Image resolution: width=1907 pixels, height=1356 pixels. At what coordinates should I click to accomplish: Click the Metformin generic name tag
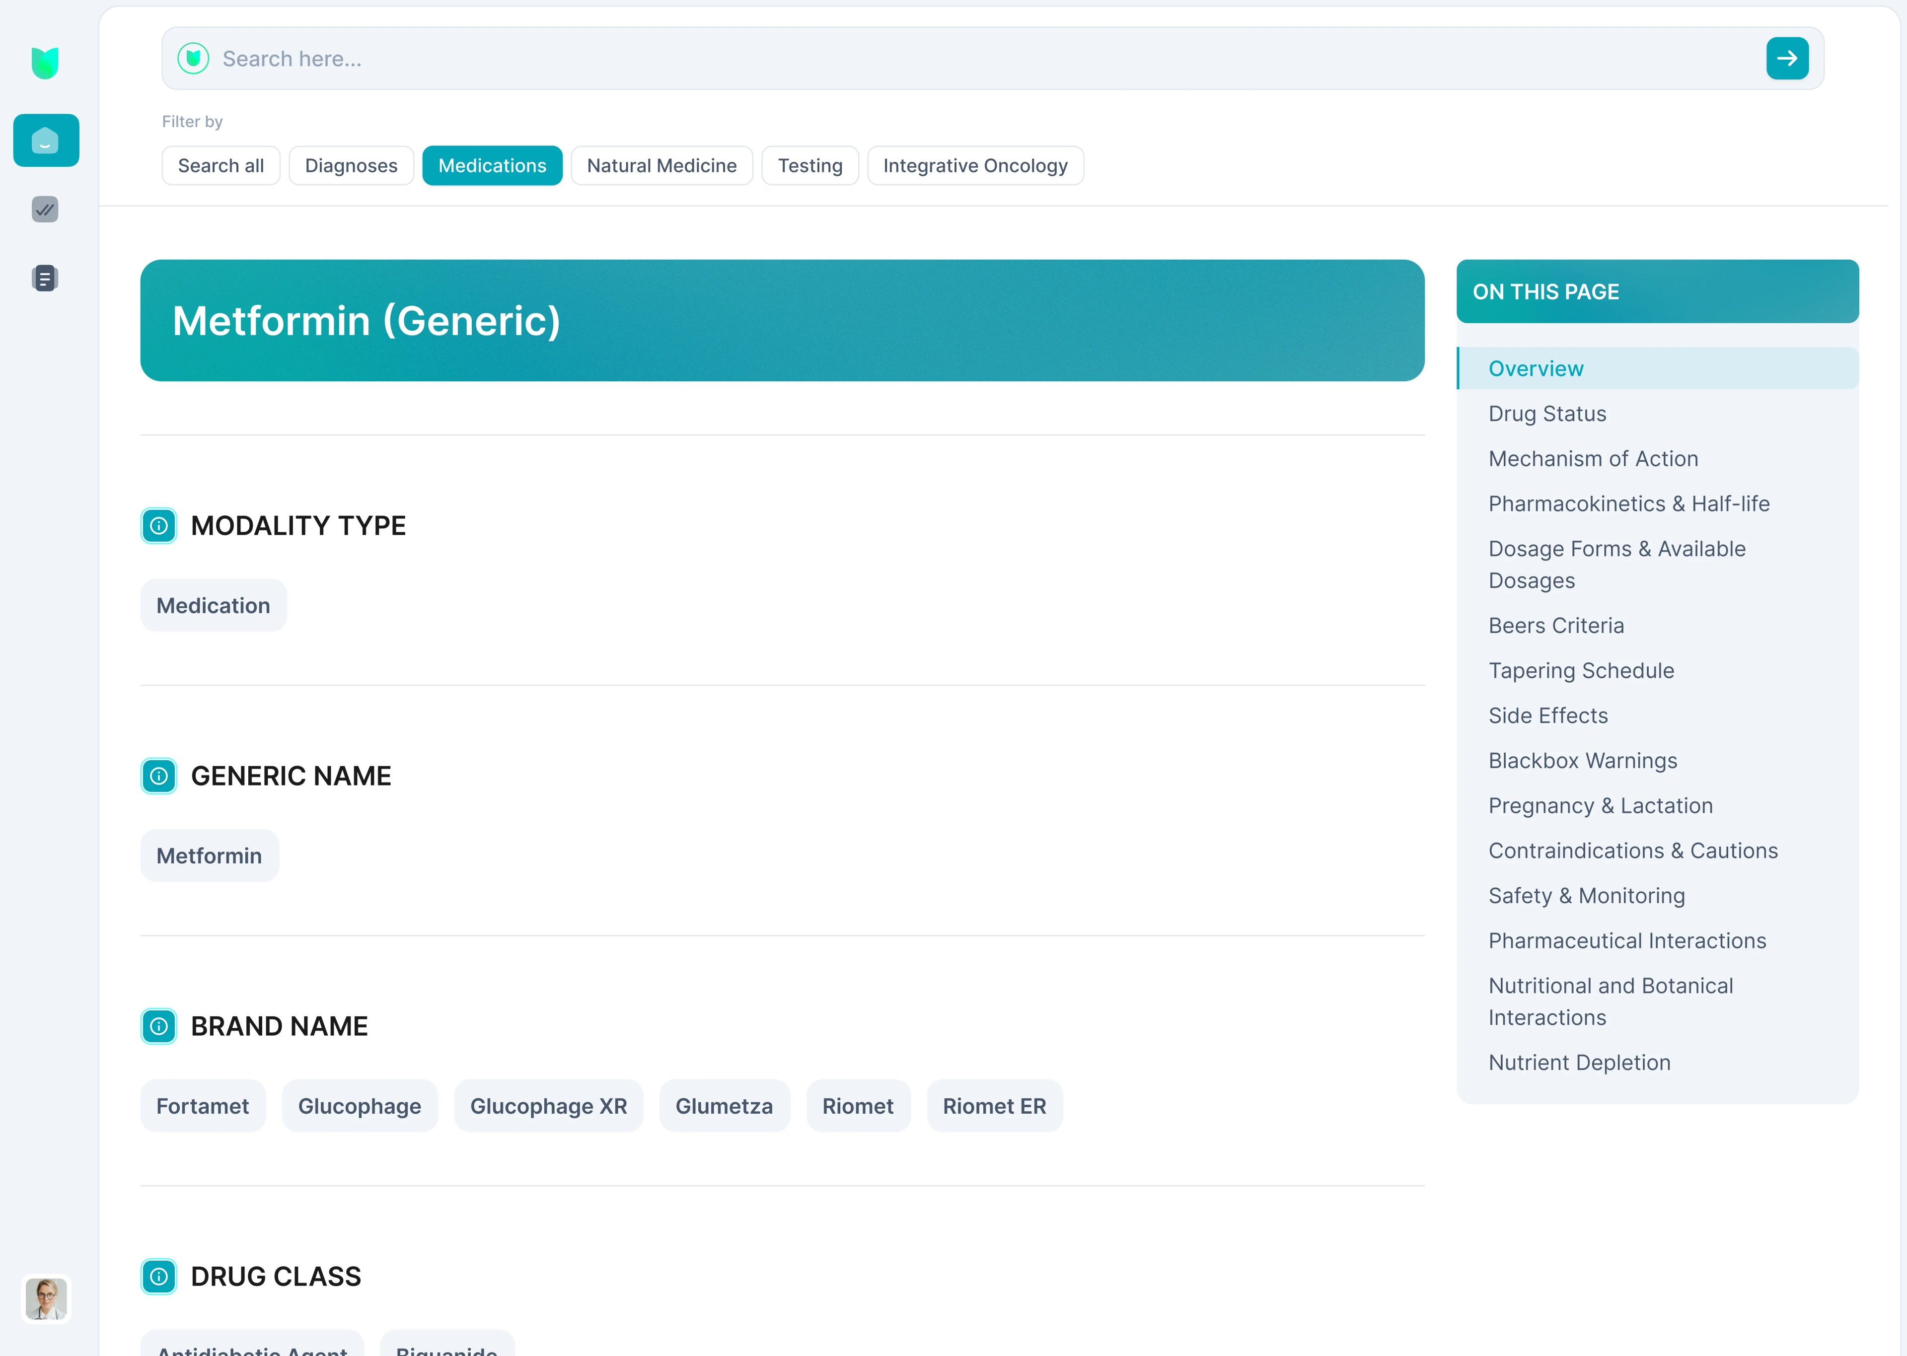point(210,856)
